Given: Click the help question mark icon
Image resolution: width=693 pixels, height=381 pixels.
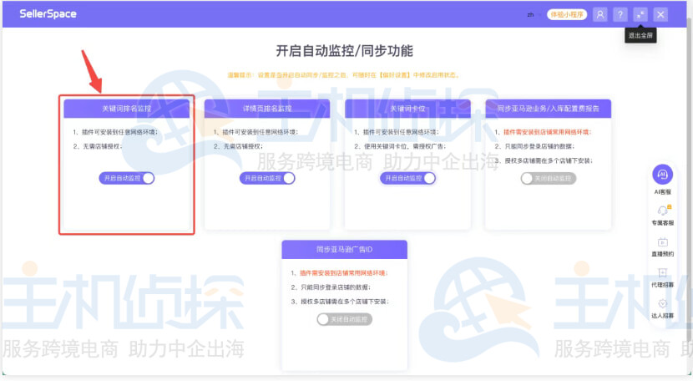Looking at the screenshot, I should 620,14.
